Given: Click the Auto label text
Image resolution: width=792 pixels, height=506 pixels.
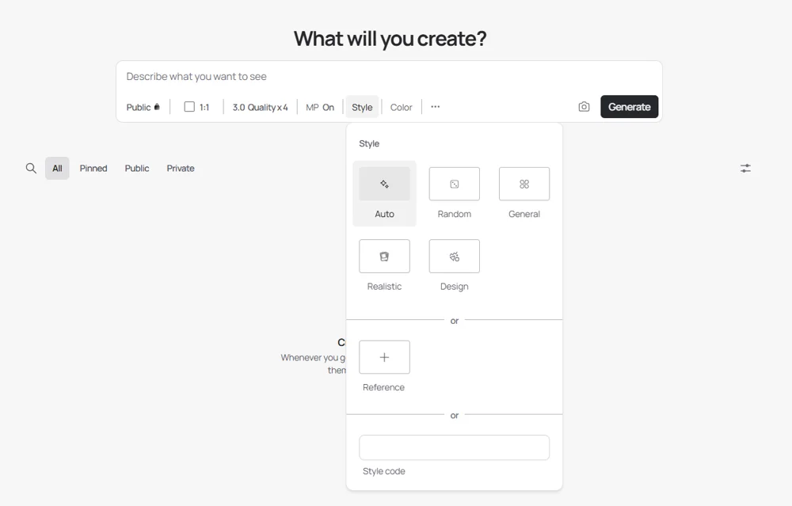Looking at the screenshot, I should 384,214.
